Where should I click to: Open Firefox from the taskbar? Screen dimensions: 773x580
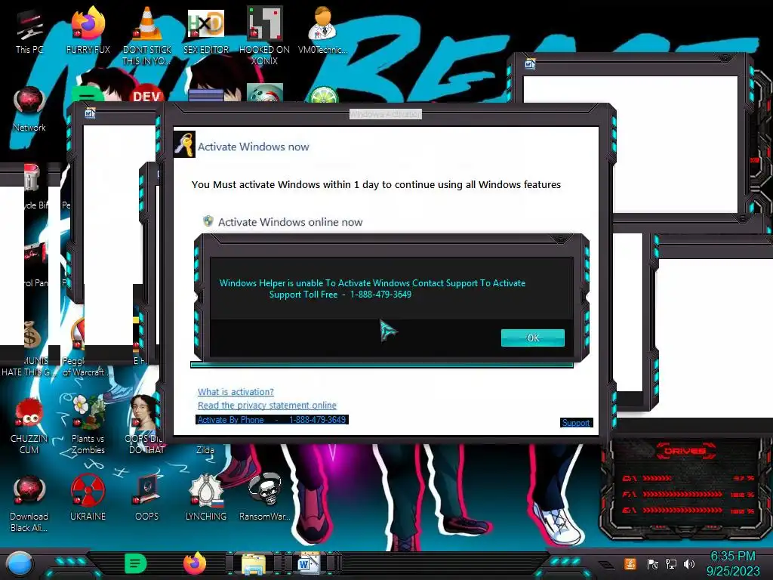[x=195, y=563]
